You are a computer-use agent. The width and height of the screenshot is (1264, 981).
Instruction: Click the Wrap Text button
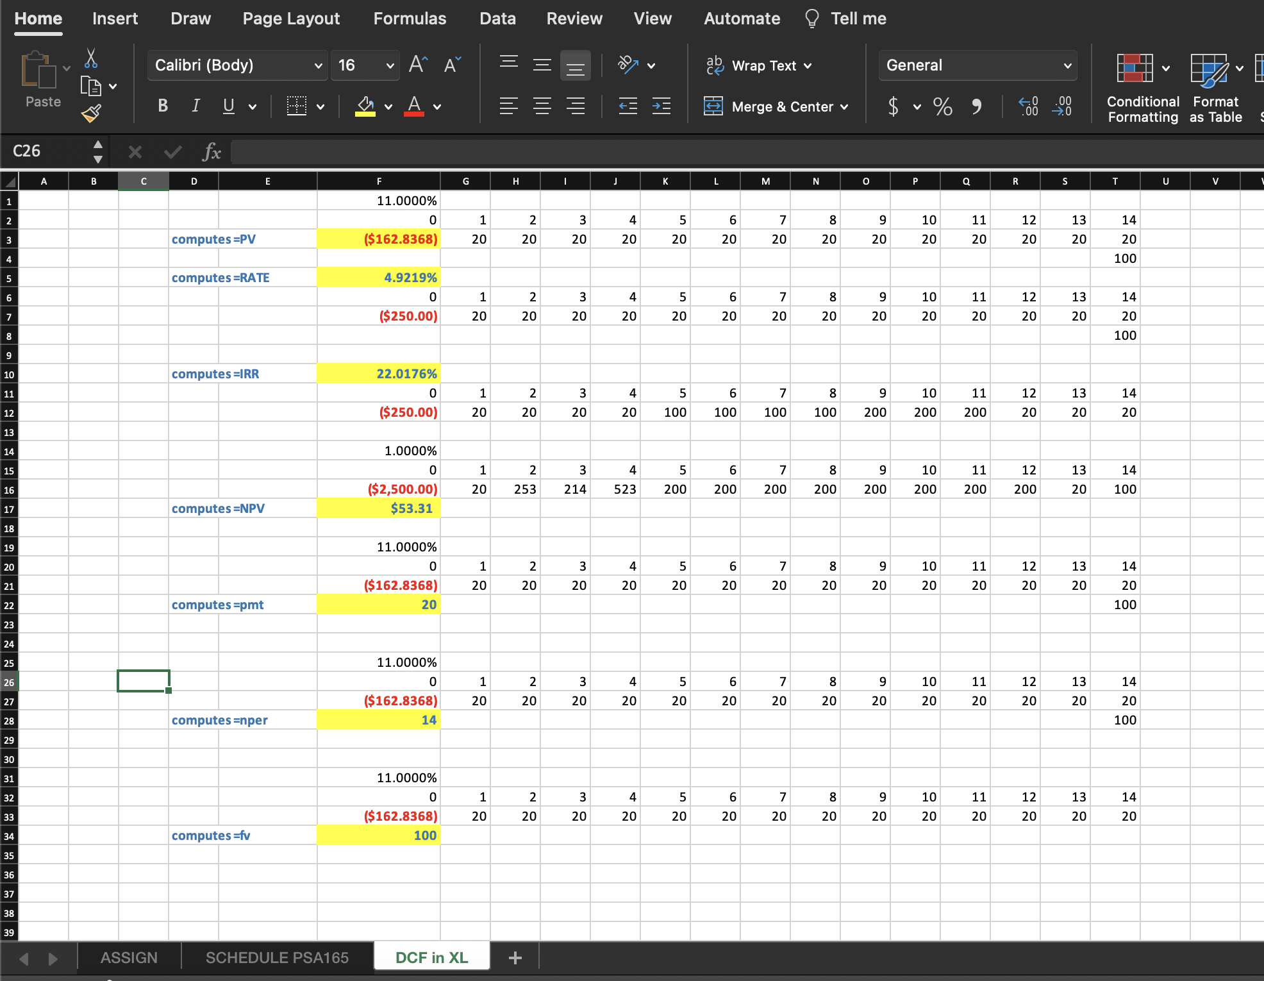[x=758, y=65]
